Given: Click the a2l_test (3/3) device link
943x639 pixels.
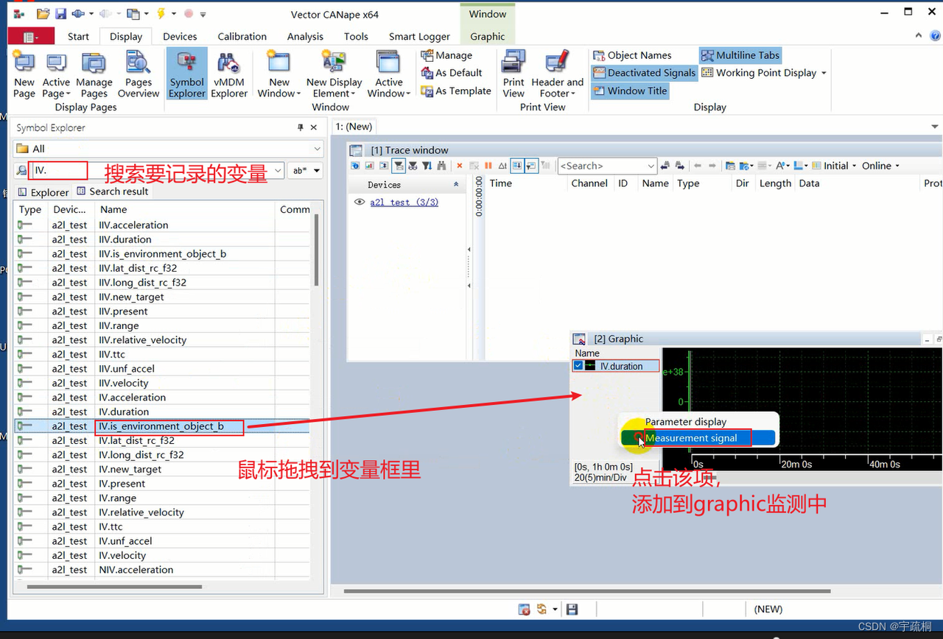Looking at the screenshot, I should click(x=404, y=202).
